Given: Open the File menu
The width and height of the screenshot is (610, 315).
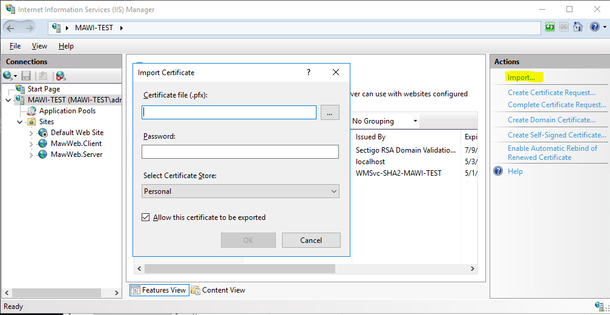Looking at the screenshot, I should (x=15, y=46).
